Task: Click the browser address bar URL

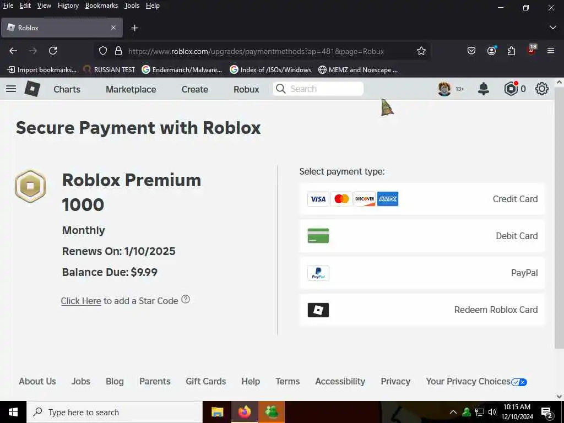Action: tap(256, 51)
